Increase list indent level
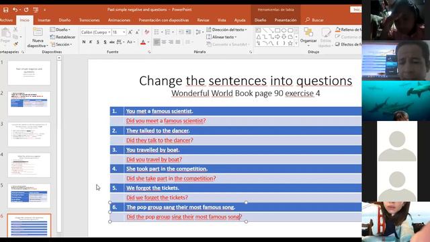 pos(188,32)
